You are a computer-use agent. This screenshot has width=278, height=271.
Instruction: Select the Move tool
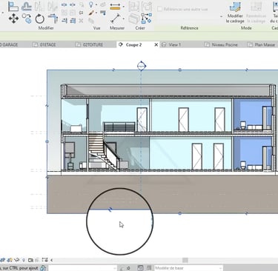[x=13, y=19]
